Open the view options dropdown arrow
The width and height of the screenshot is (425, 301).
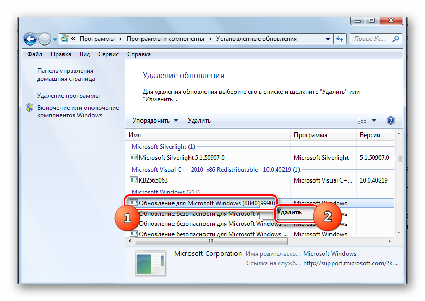[x=374, y=121]
